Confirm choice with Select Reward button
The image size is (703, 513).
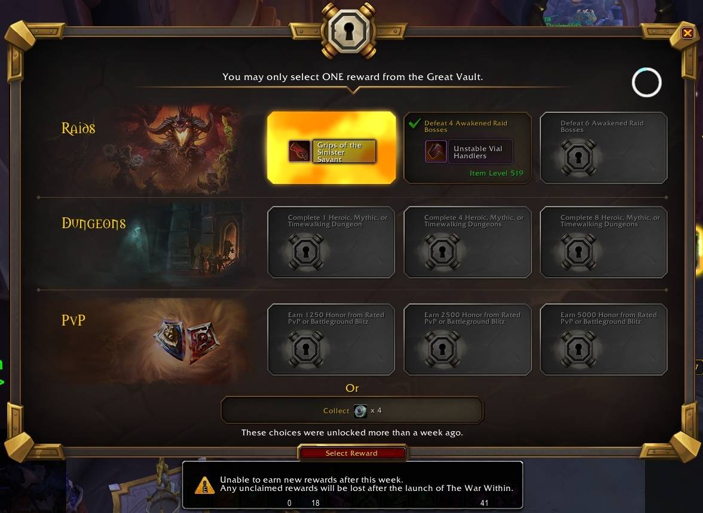pyautogui.click(x=351, y=453)
